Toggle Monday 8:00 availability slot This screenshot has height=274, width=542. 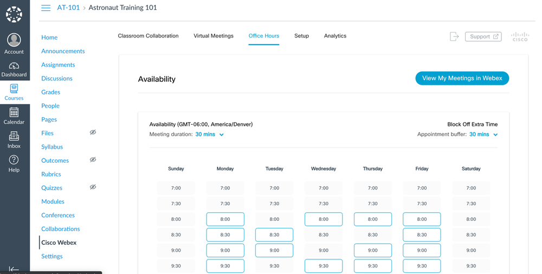[x=225, y=219]
